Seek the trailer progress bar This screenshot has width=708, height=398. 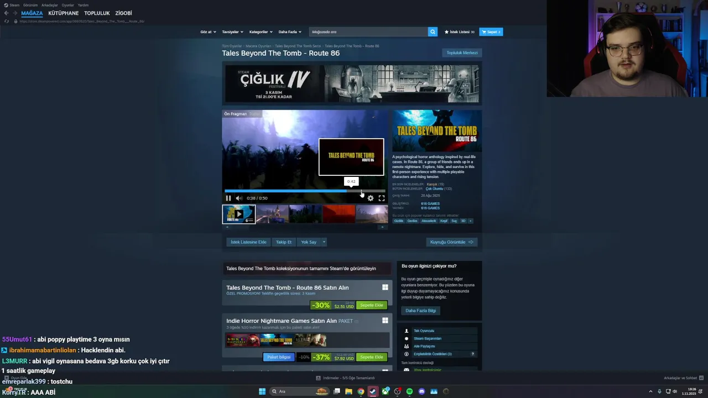coord(305,191)
